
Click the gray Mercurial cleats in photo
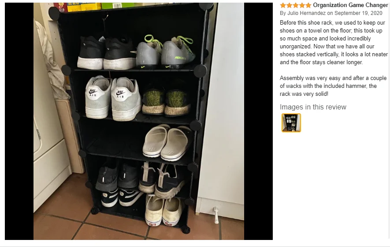pyautogui.click(x=165, y=52)
